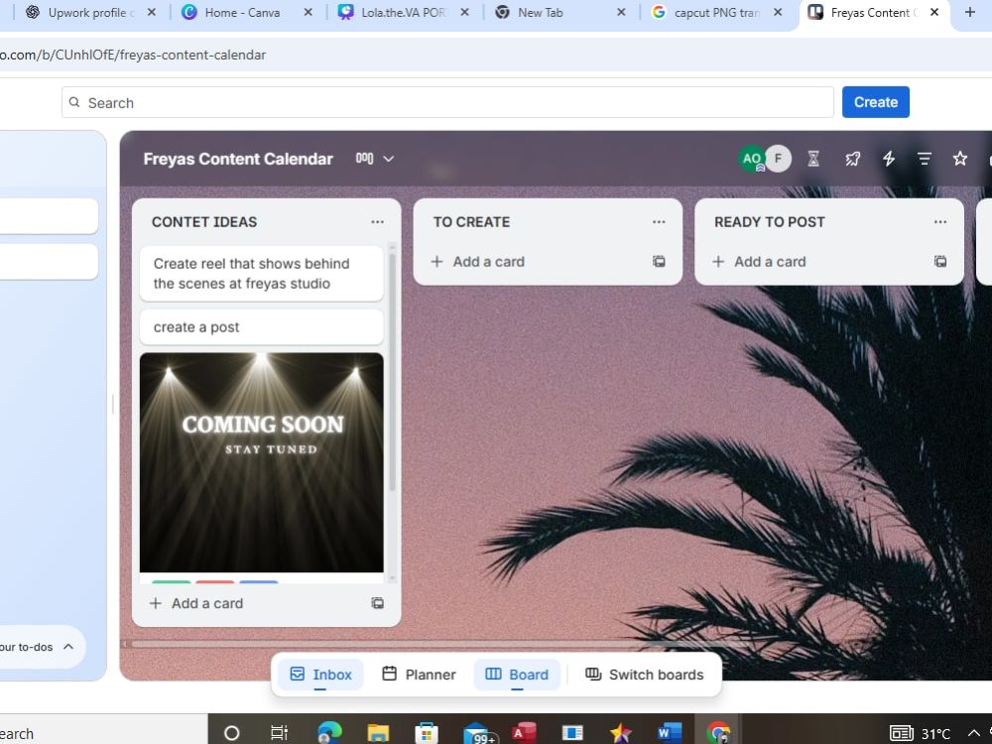Image resolution: width=992 pixels, height=744 pixels.
Task: Click the Freyas Content Calendar board title
Action: point(238,159)
